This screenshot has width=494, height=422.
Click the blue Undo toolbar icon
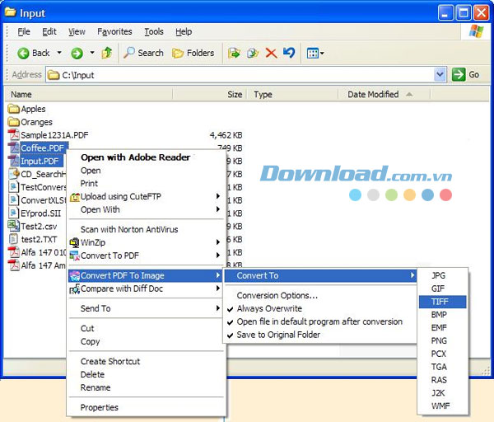(x=288, y=53)
